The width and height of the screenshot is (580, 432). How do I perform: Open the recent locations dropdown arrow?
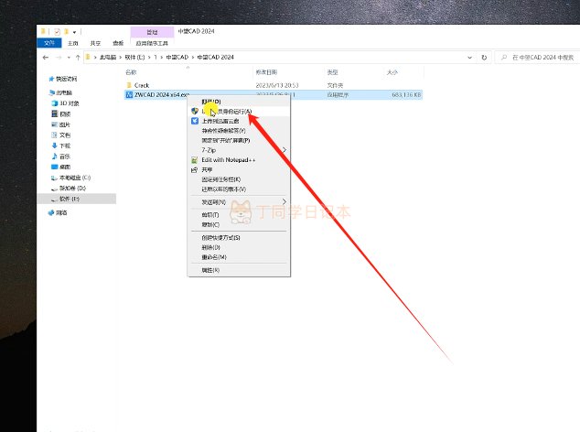[69, 58]
